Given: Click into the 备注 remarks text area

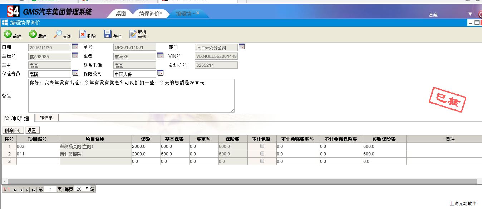Looking at the screenshot, I should pos(131,96).
